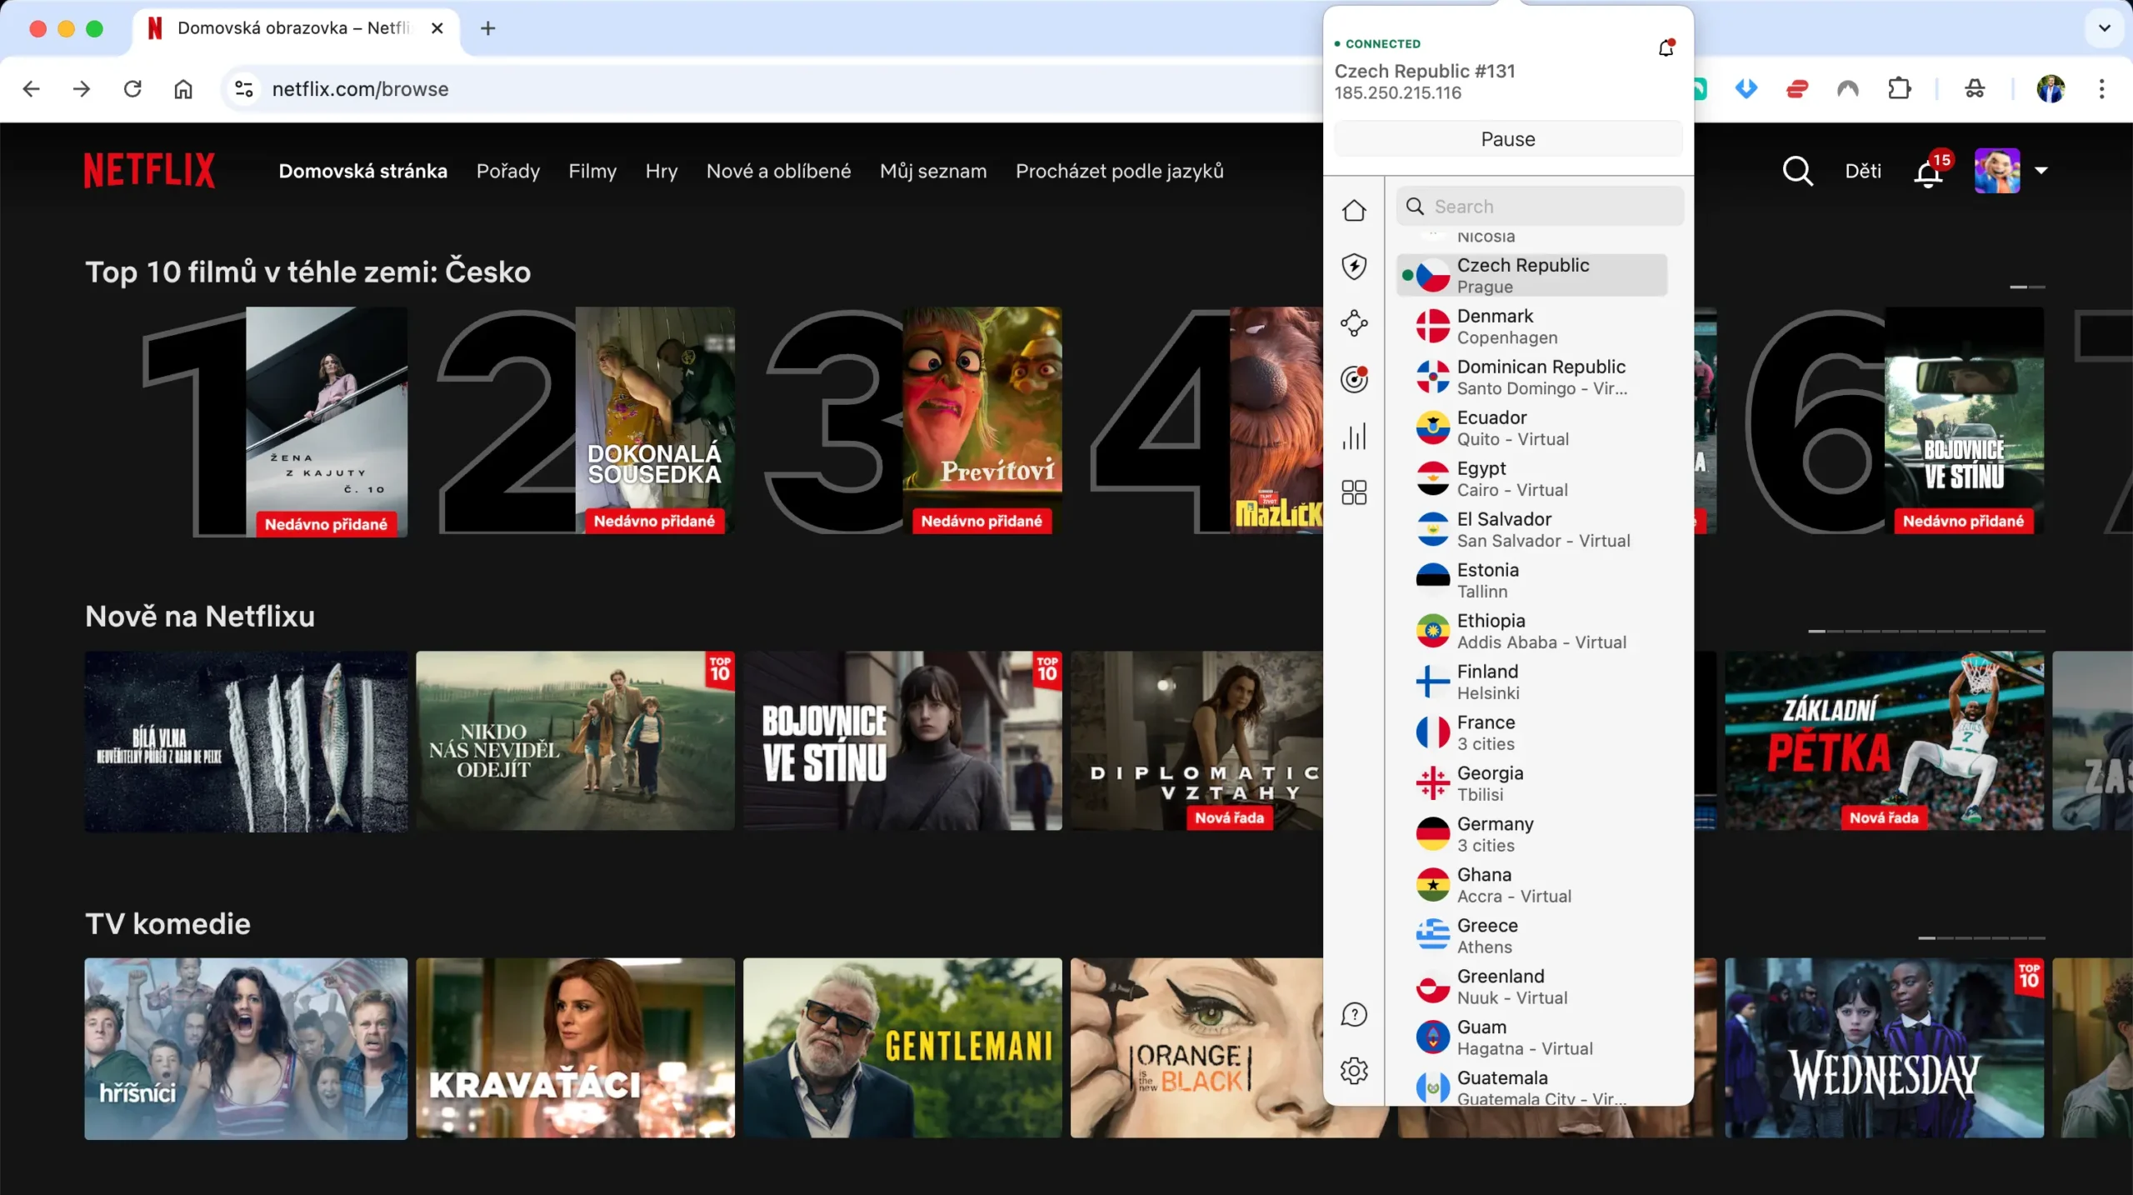
Task: Open the Můj seznam menu item
Action: 932,171
